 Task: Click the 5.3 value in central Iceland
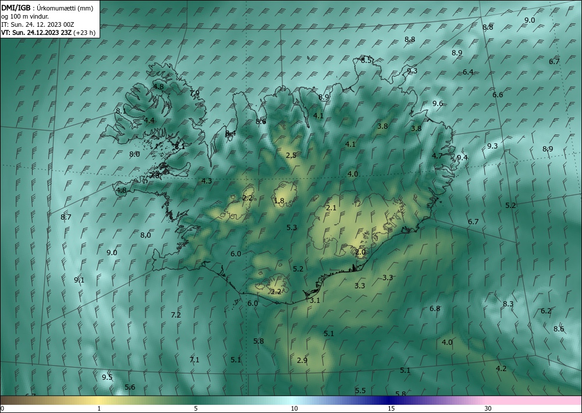292,228
